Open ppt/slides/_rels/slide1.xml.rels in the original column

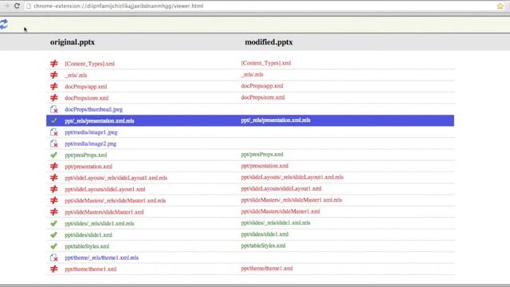[100, 223]
